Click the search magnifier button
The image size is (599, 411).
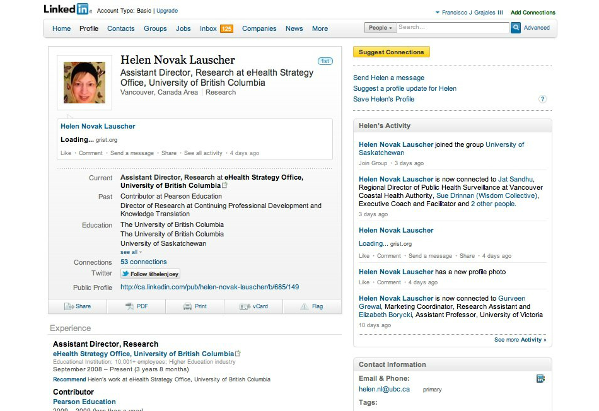pyautogui.click(x=516, y=28)
